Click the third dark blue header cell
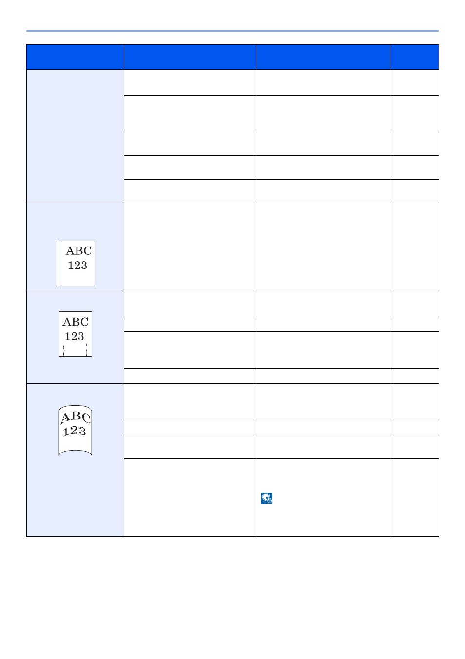The width and height of the screenshot is (465, 659). [x=324, y=57]
